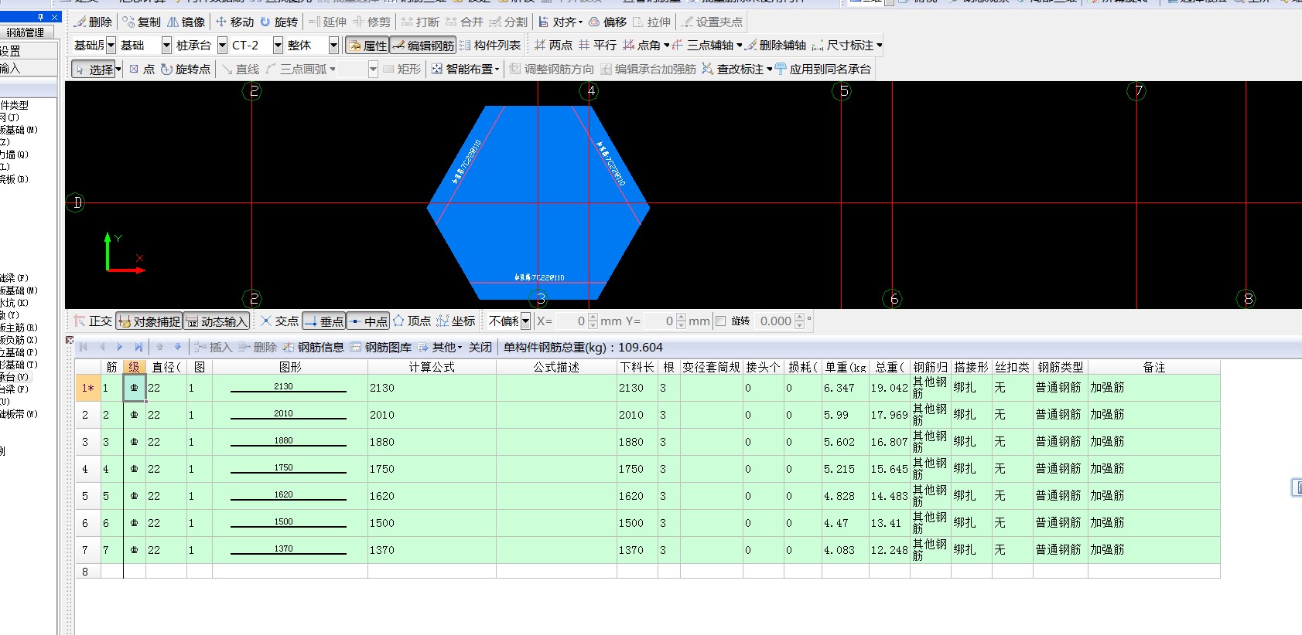This screenshot has width=1302, height=635.
Task: Click the 图形 column header
Action: [290, 367]
